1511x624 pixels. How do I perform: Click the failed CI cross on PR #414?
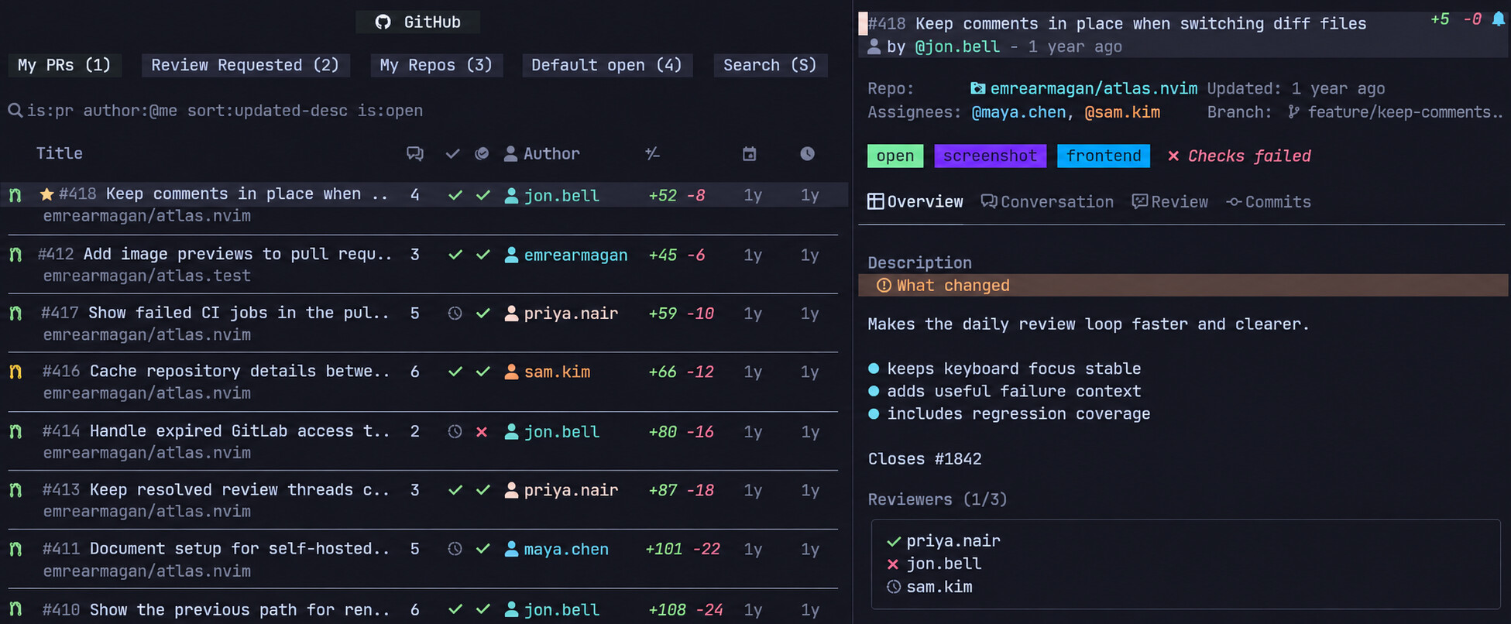(x=482, y=432)
